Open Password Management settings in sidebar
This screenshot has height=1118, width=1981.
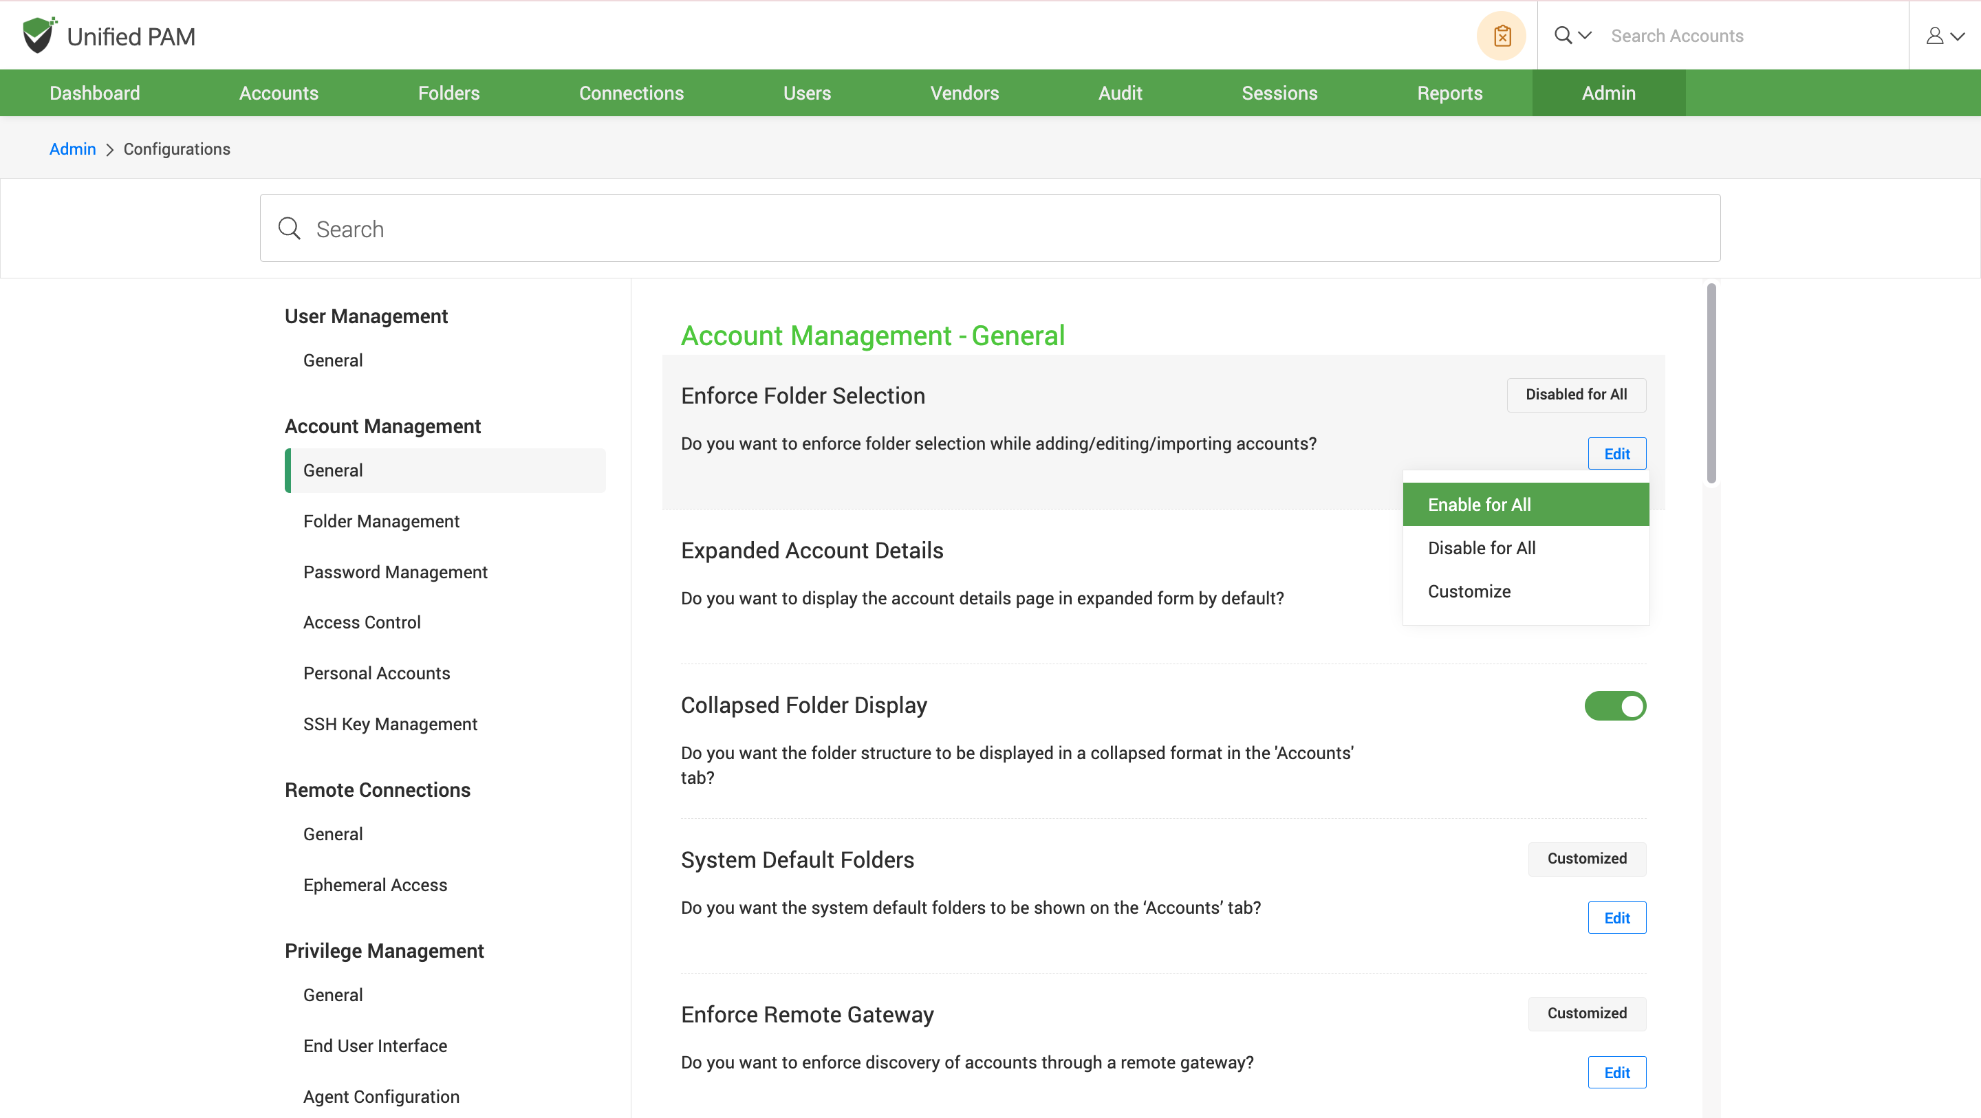click(395, 572)
